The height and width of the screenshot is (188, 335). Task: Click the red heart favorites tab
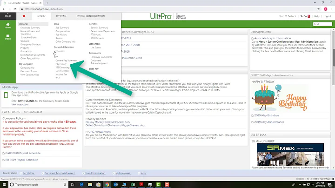[24, 16]
